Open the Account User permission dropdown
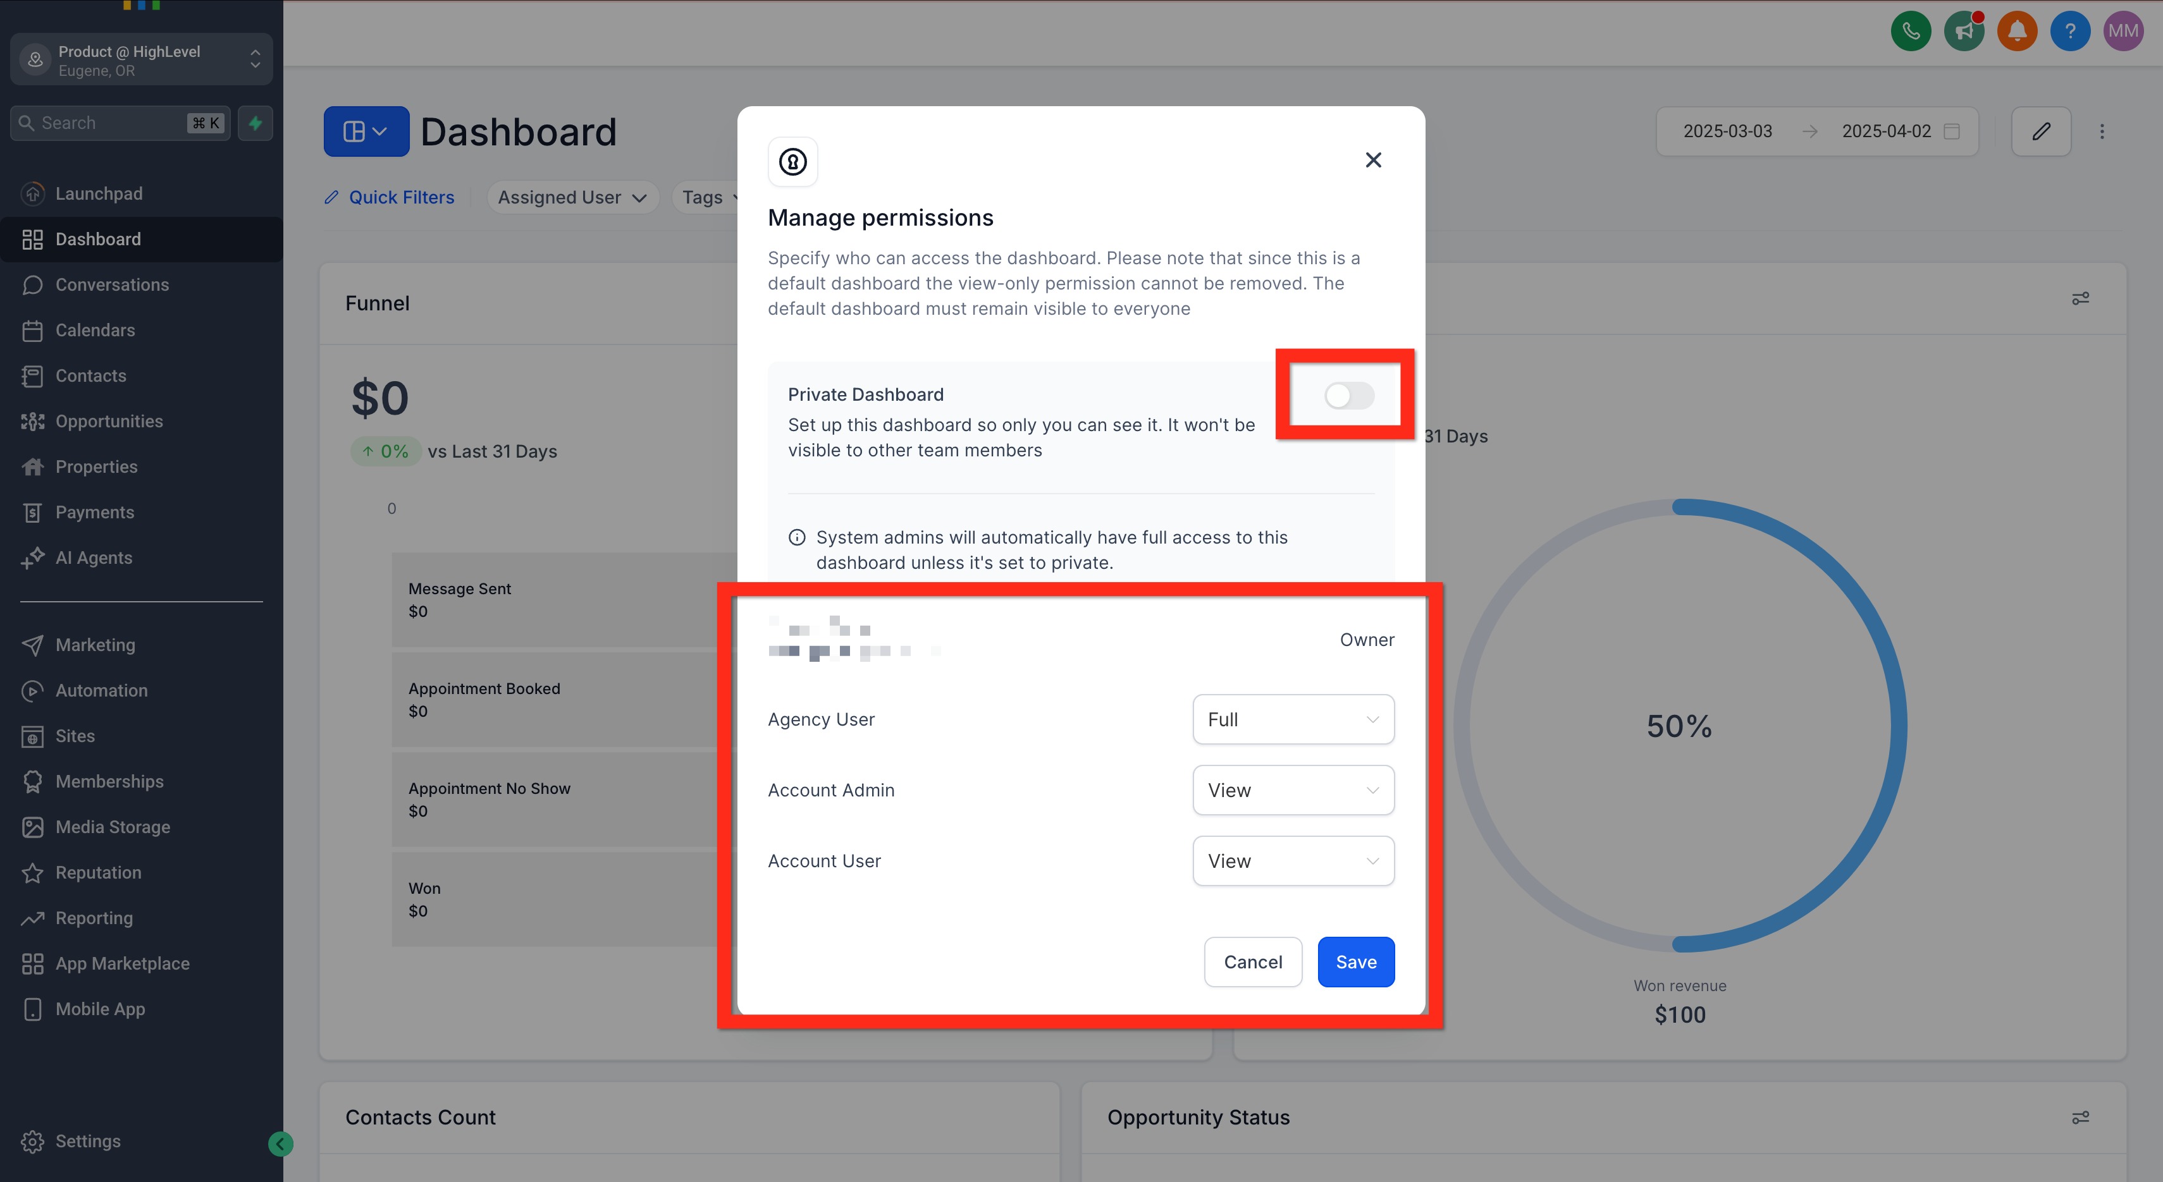The height and width of the screenshot is (1182, 2163). point(1292,861)
